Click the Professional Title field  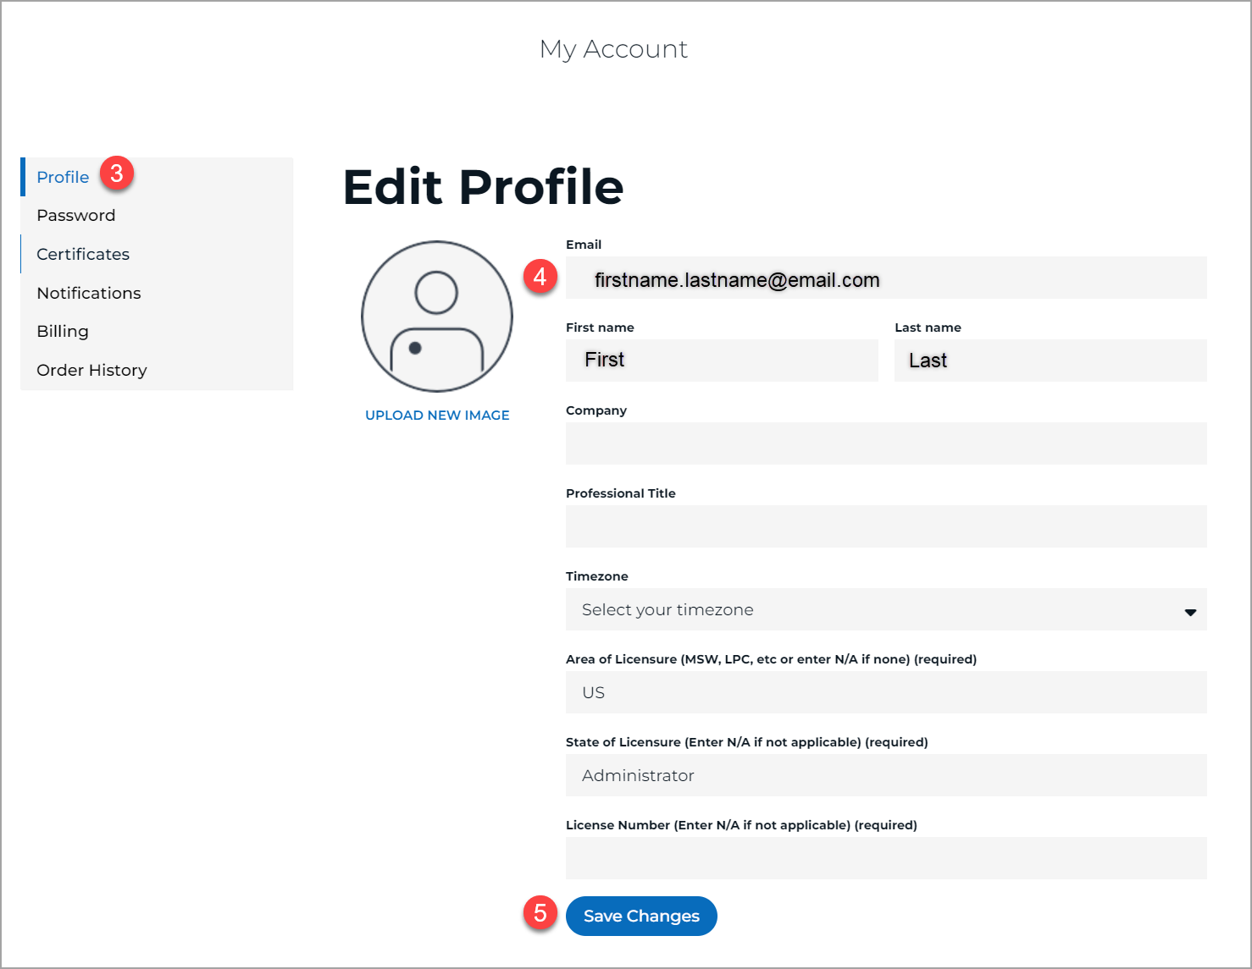885,527
